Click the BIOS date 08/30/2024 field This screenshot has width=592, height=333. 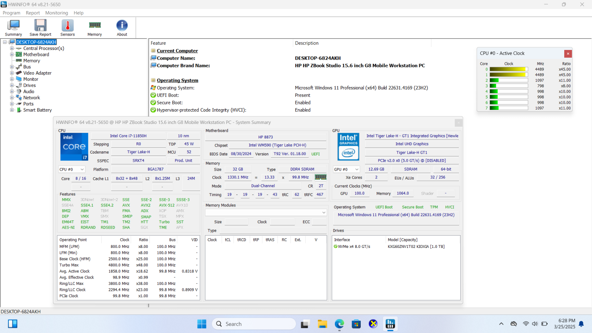pos(241,154)
